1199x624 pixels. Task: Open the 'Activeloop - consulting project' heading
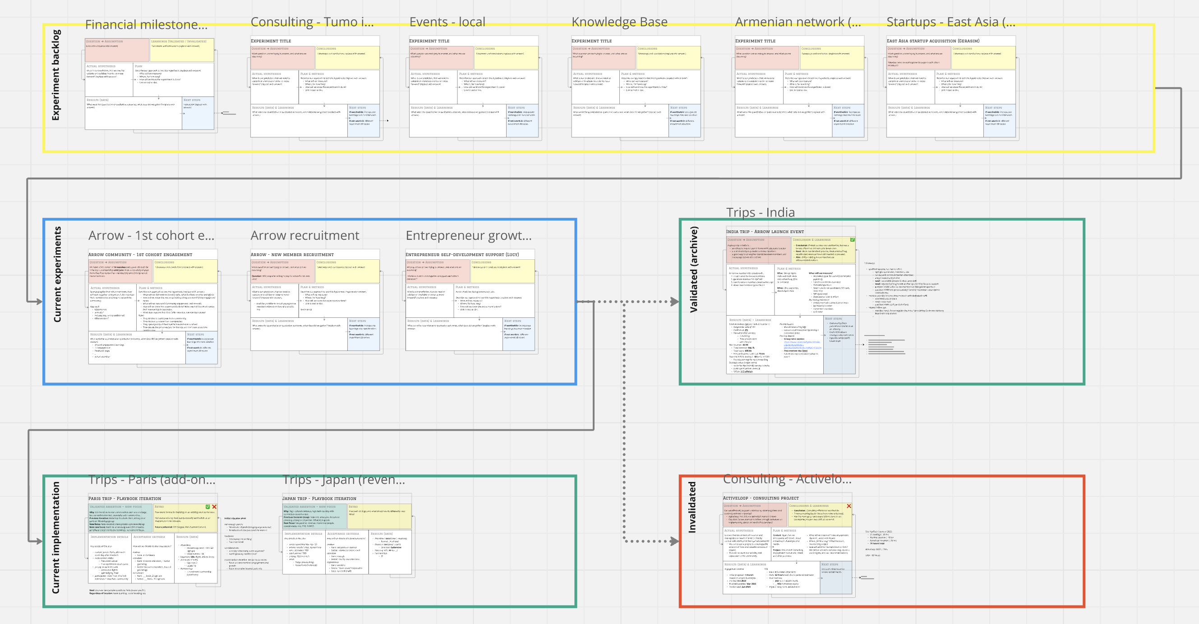pos(761,498)
